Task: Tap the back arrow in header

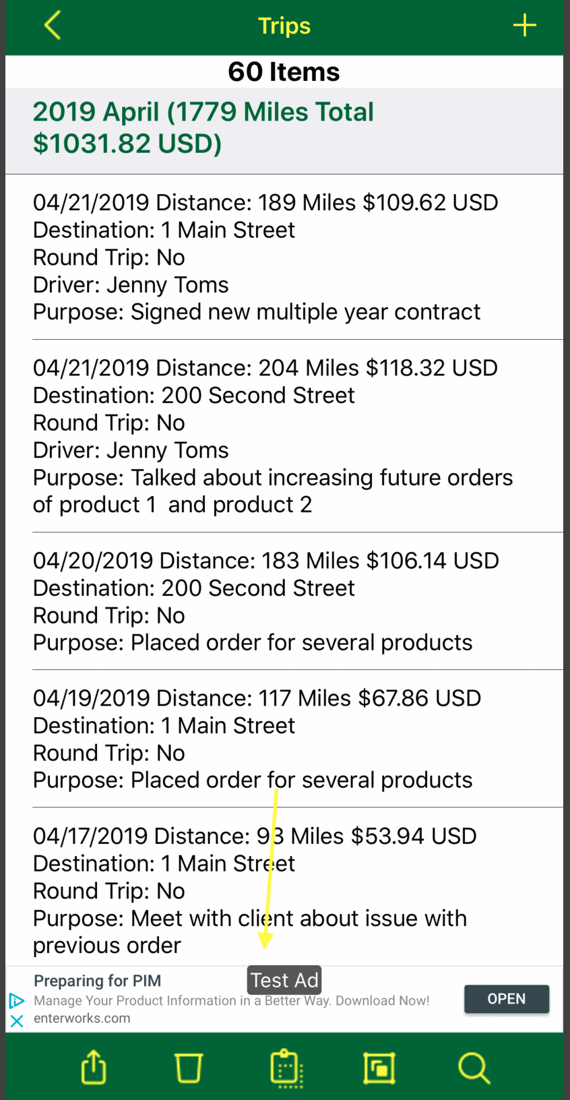Action: click(x=53, y=26)
